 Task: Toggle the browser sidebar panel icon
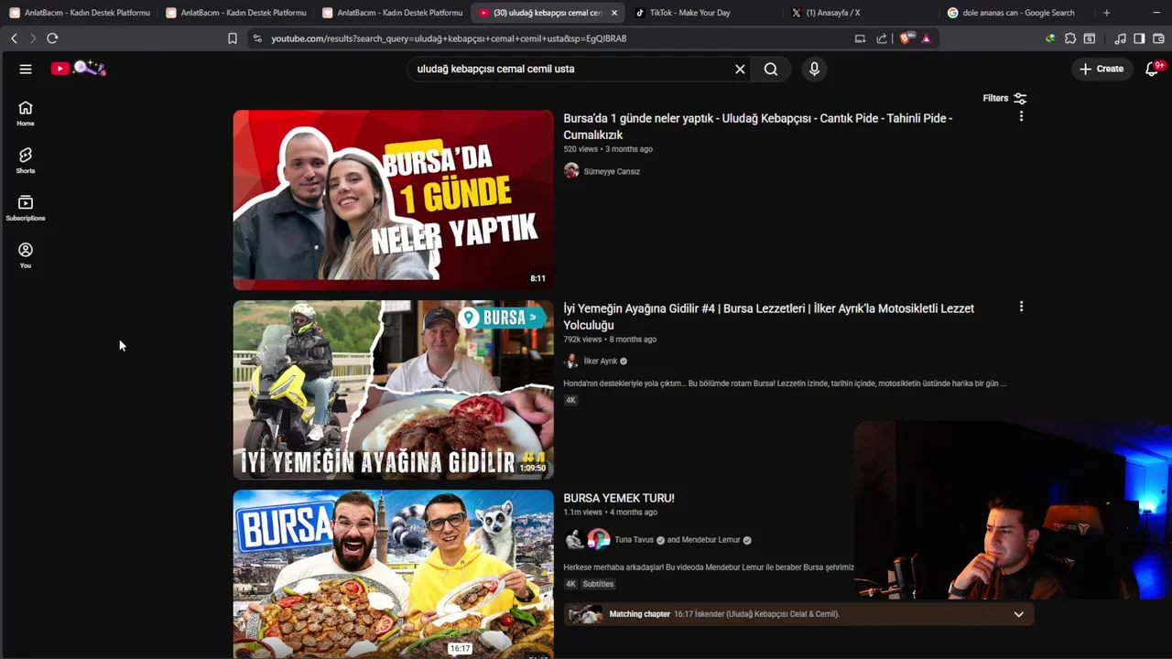[x=1139, y=38]
